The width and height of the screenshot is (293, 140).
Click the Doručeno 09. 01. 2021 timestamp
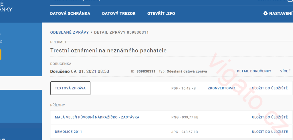80,71
